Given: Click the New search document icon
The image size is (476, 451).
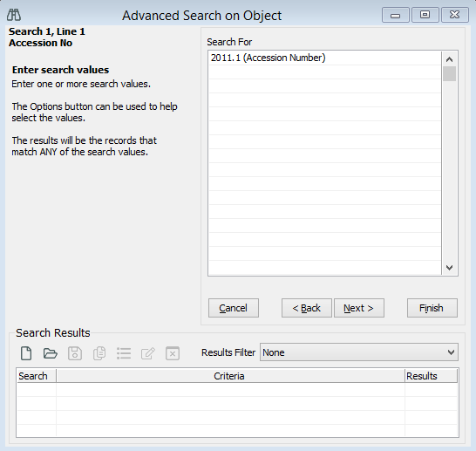Looking at the screenshot, I should [x=26, y=353].
